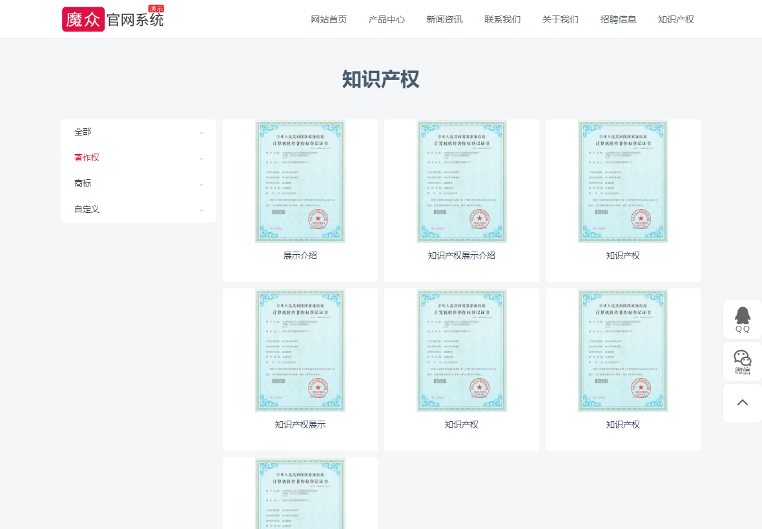Open 招聘信息 navigation item
The image size is (762, 529).
pyautogui.click(x=618, y=19)
